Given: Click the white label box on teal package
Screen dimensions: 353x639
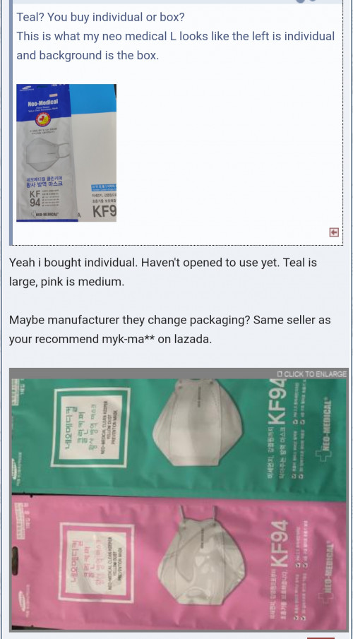Looking at the screenshot, I should [x=90, y=427].
